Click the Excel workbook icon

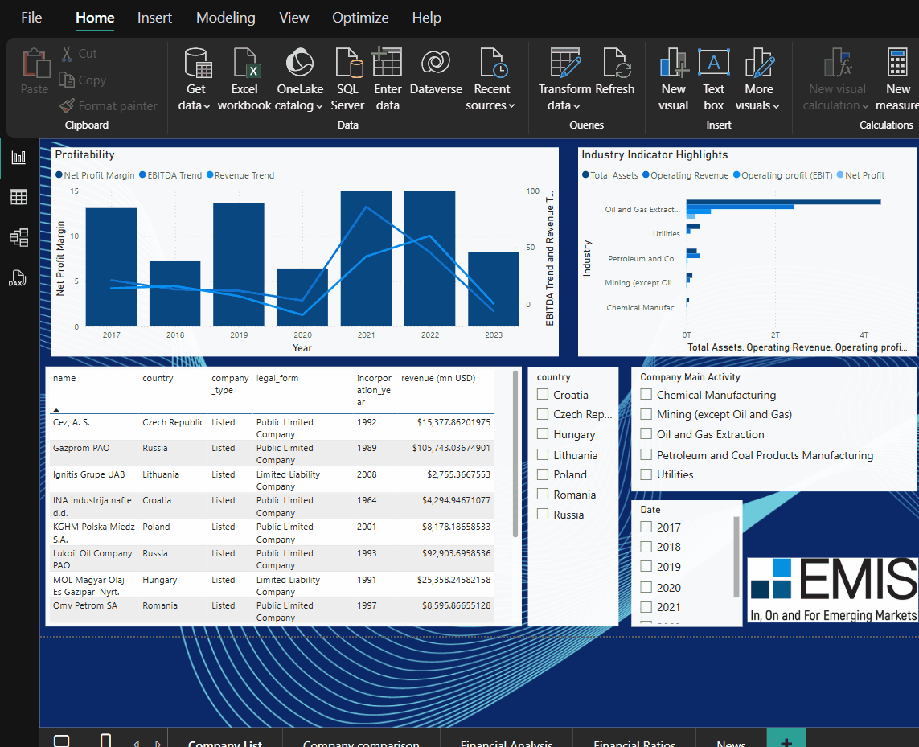pyautogui.click(x=244, y=64)
